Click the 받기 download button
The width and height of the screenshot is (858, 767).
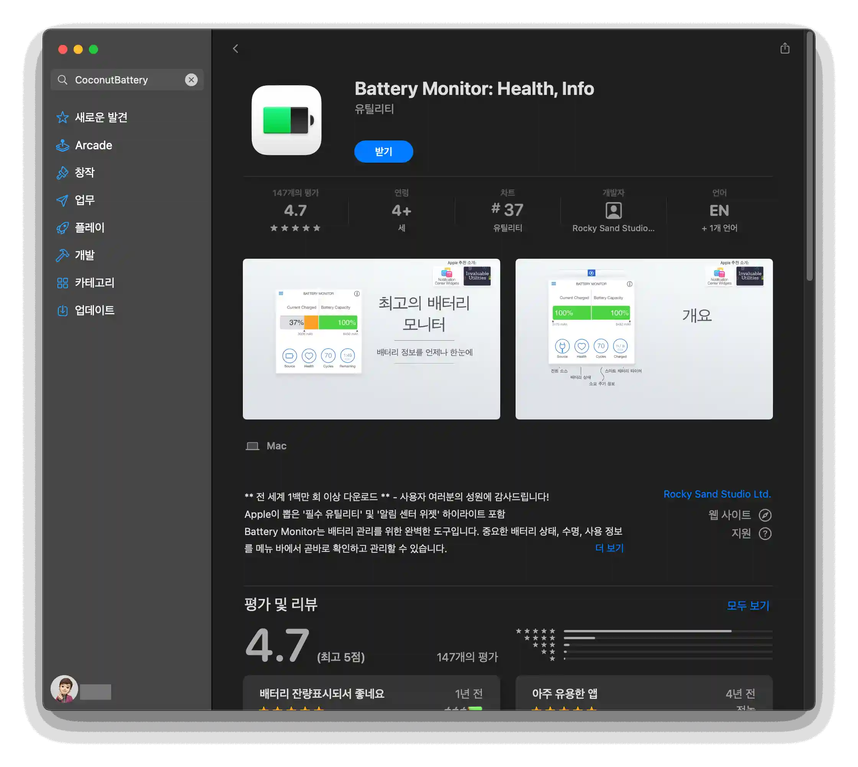[383, 151]
